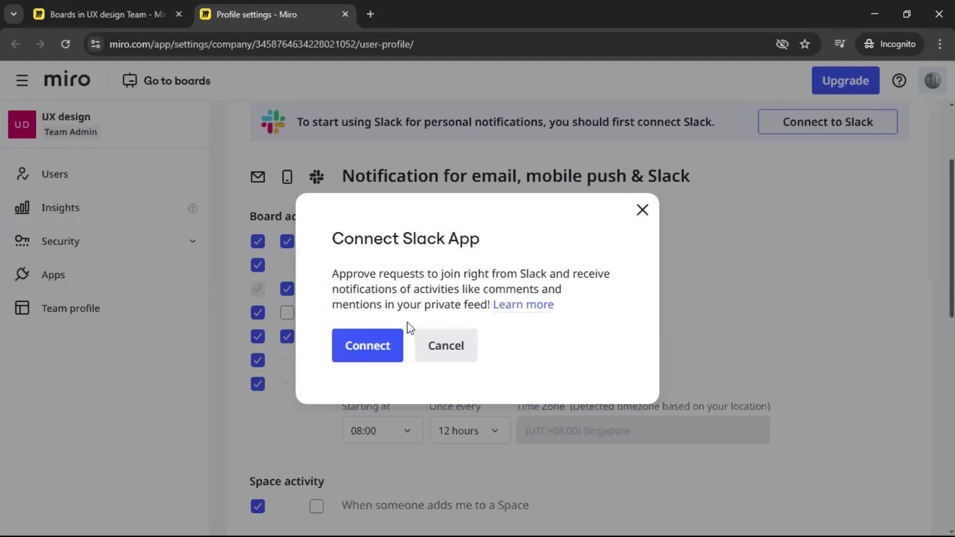This screenshot has height=537, width=955.
Task: Click the Upgrade button
Action: pos(846,81)
